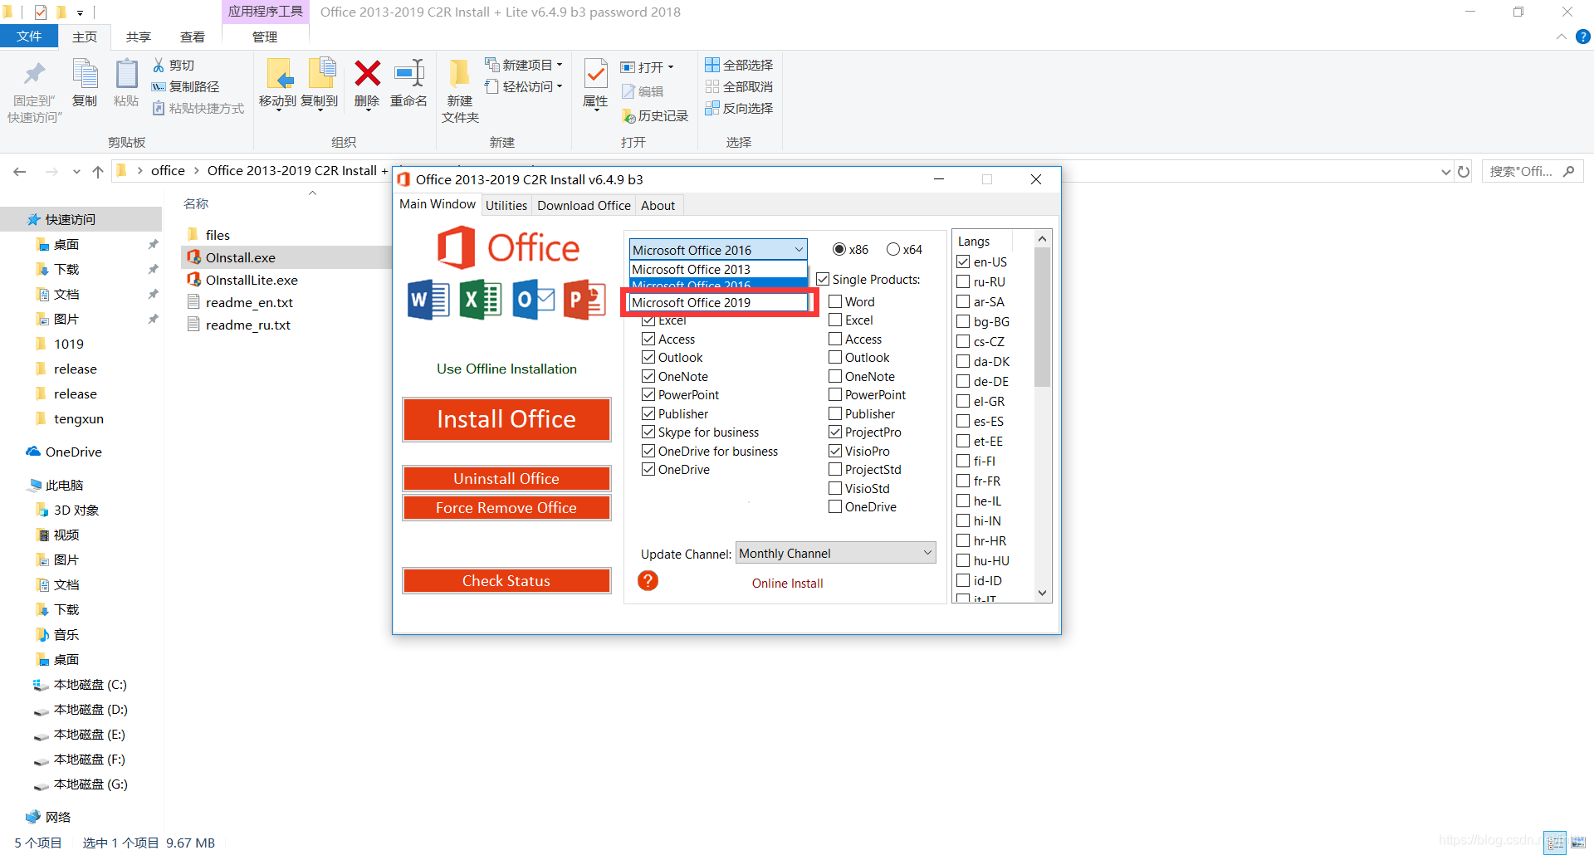The image size is (1594, 855).
Task: Click the Install Office button
Action: (506, 419)
